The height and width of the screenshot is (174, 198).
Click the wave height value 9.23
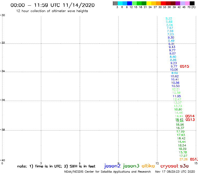pos(174,63)
